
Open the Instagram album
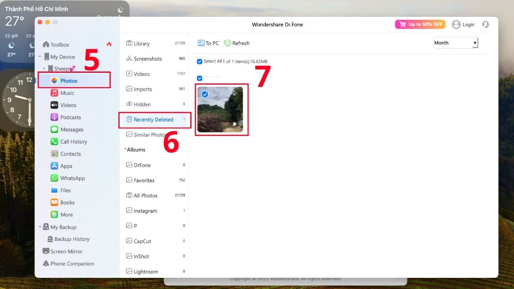[155, 211]
